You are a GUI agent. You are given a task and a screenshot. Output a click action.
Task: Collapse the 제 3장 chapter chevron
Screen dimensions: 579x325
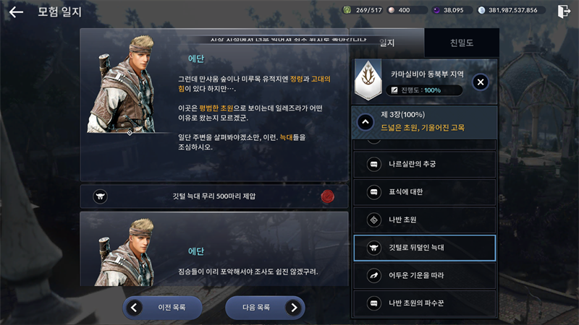365,122
